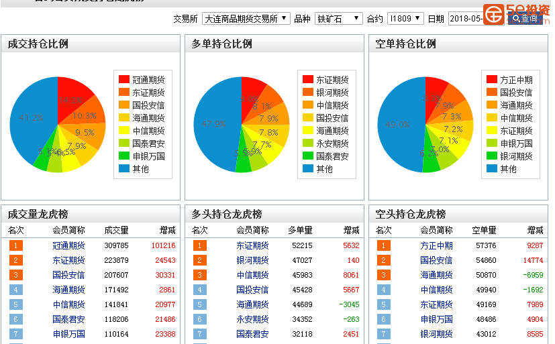Open 银河期货 link in 多头持仓龙虎榜
Screen dimensions: 555x344
coord(252,261)
